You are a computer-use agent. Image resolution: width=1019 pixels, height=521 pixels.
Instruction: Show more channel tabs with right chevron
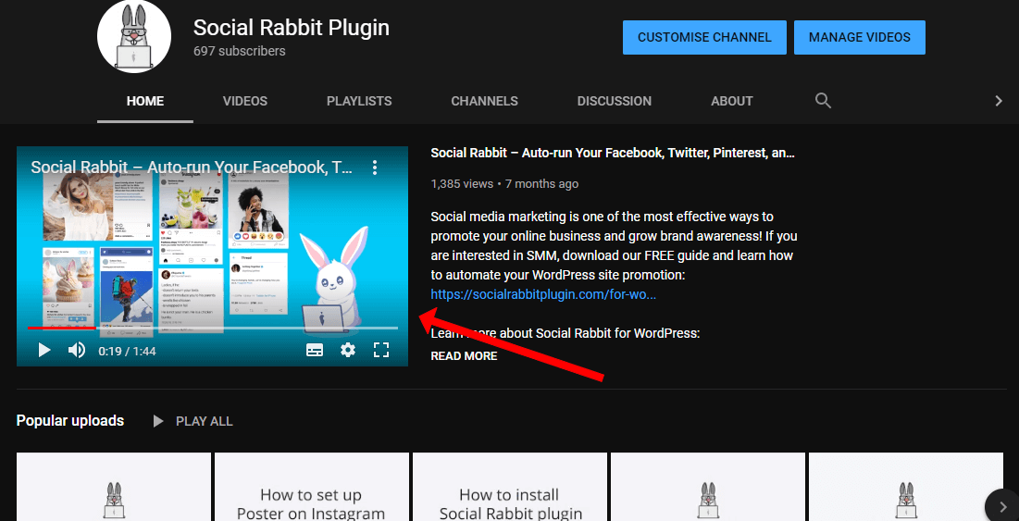[999, 101]
